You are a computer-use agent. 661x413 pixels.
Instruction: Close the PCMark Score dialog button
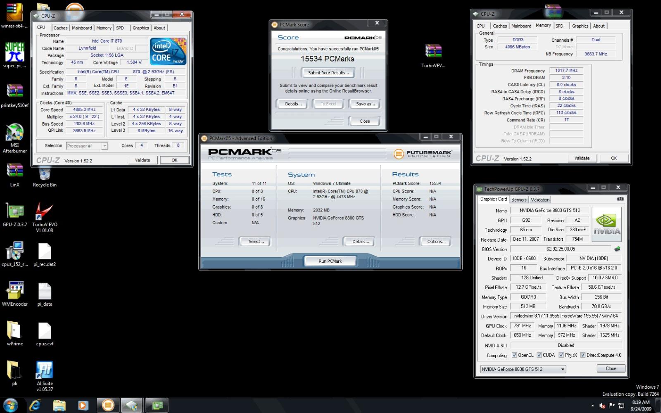coord(364,121)
